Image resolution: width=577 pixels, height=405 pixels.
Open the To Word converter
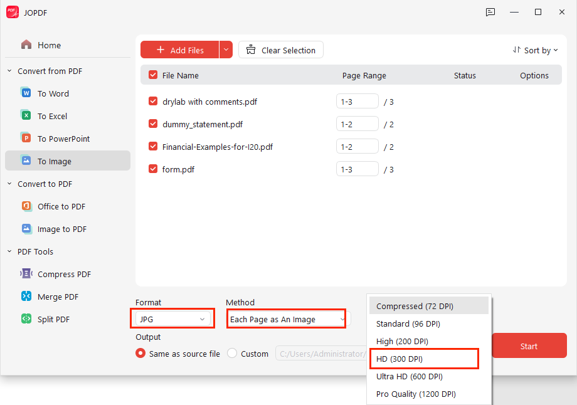pyautogui.click(x=68, y=93)
